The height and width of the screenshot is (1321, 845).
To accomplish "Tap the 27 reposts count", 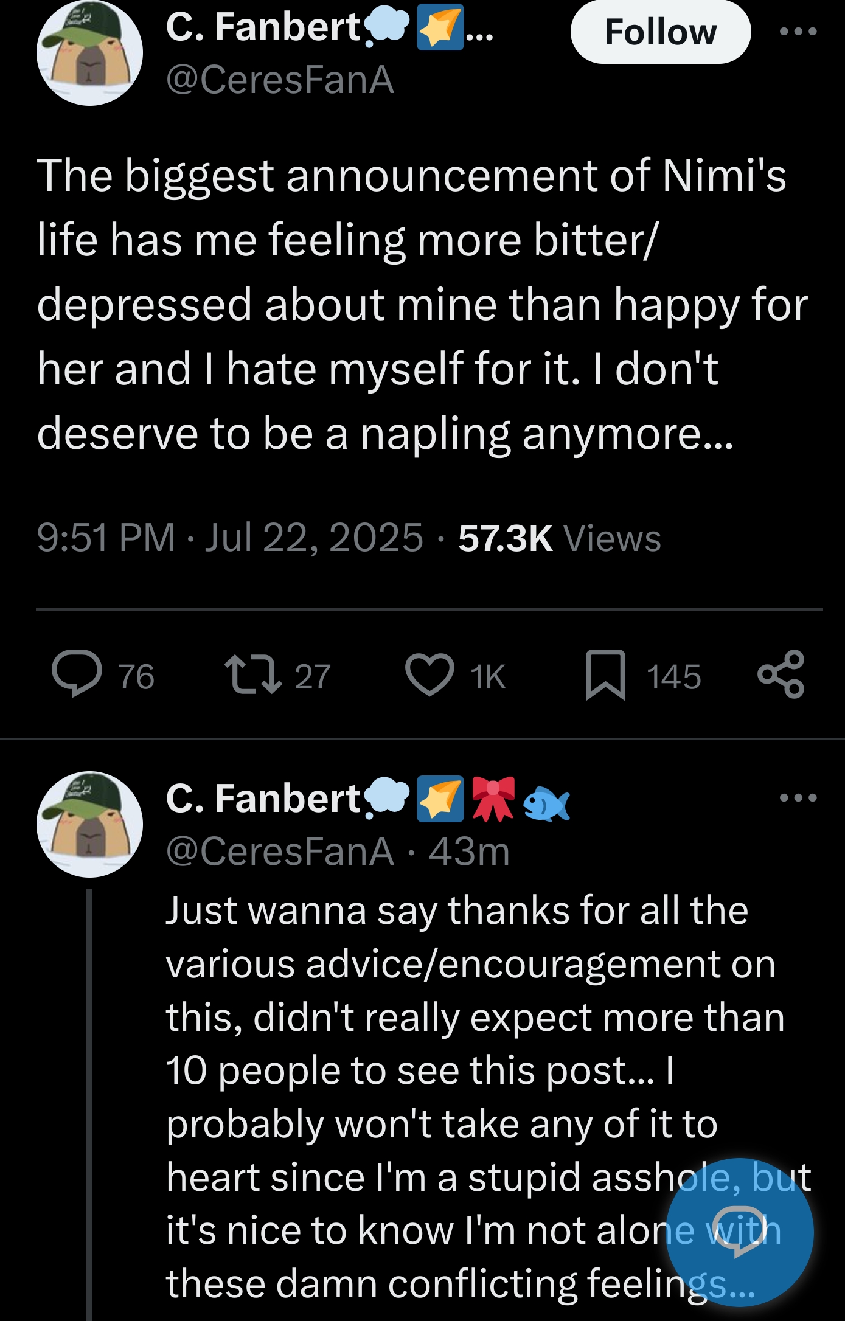I will click(x=313, y=676).
